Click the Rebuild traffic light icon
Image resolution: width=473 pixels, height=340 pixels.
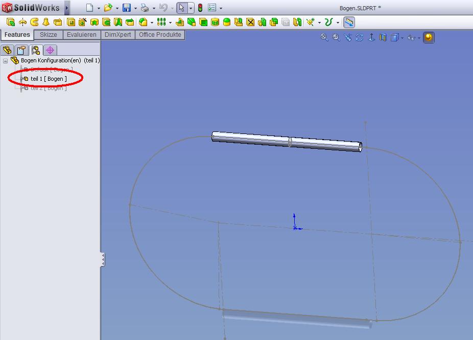pyautogui.click(x=200, y=8)
